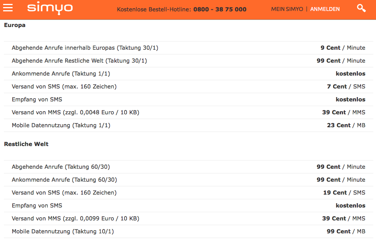Open the hamburger navigation menu

tap(8, 8)
